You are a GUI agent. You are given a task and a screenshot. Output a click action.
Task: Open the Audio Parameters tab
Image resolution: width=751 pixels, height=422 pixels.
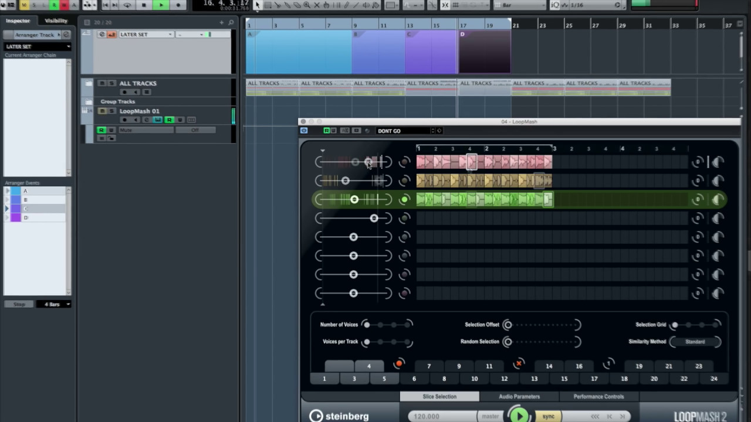coord(519,397)
